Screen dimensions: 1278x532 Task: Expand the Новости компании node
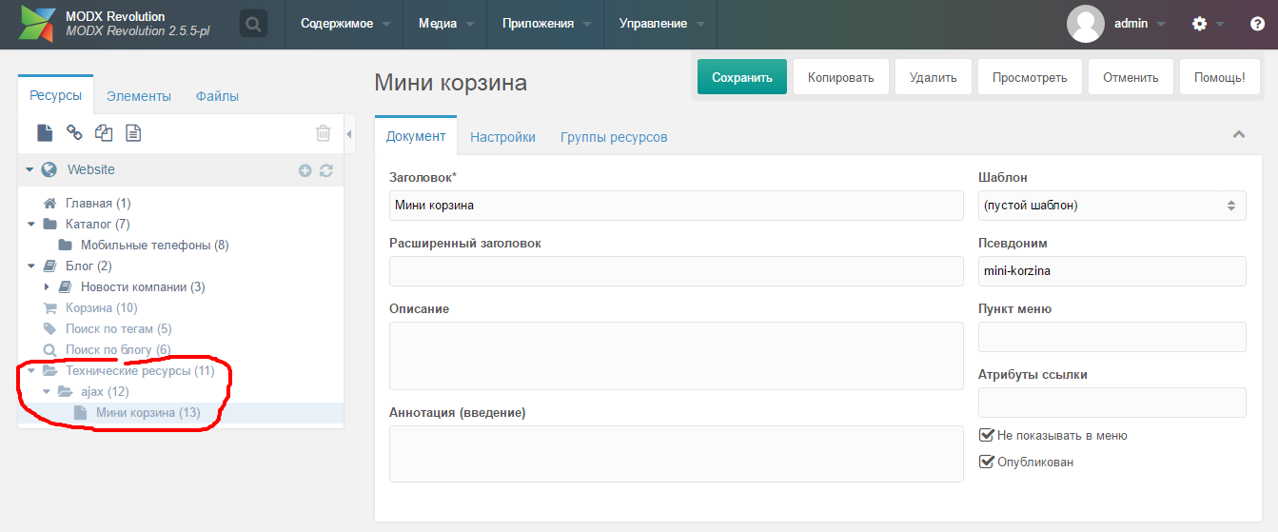[47, 286]
